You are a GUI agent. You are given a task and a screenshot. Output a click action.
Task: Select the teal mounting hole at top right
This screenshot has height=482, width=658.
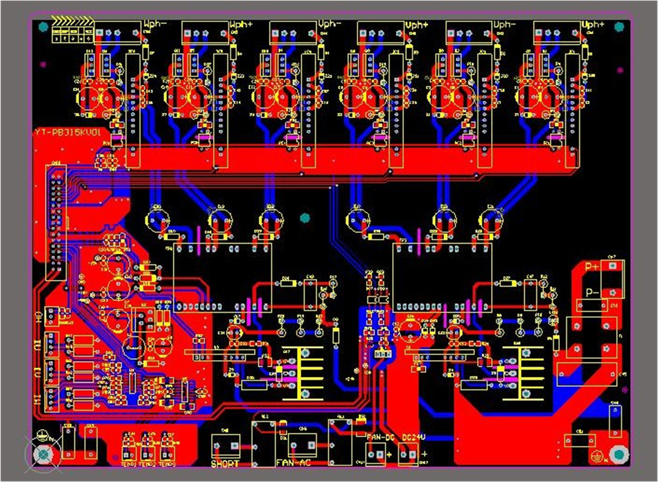(619, 26)
